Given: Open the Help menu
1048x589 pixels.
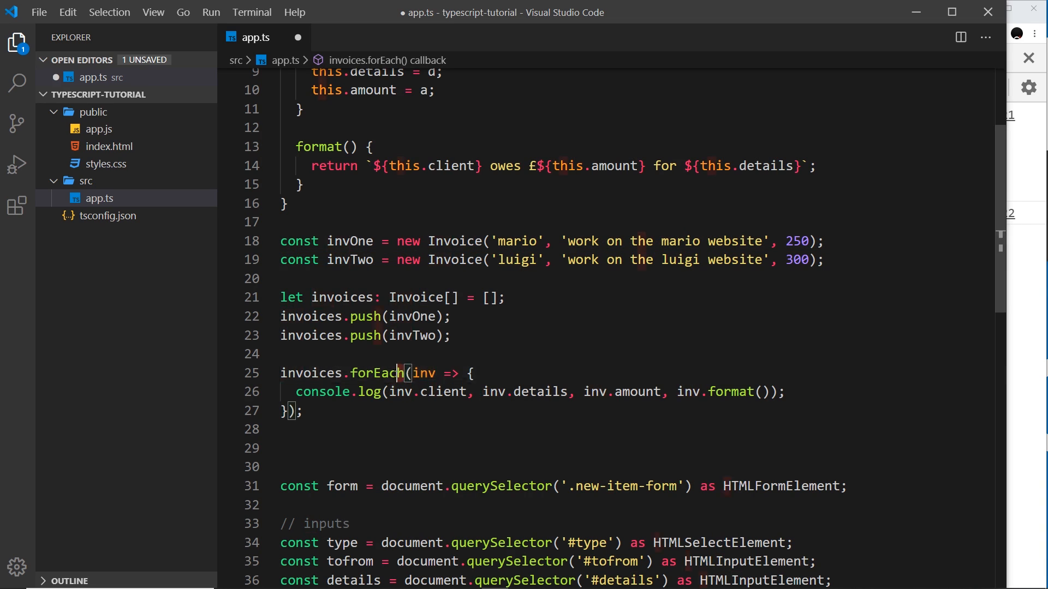Looking at the screenshot, I should [x=295, y=12].
